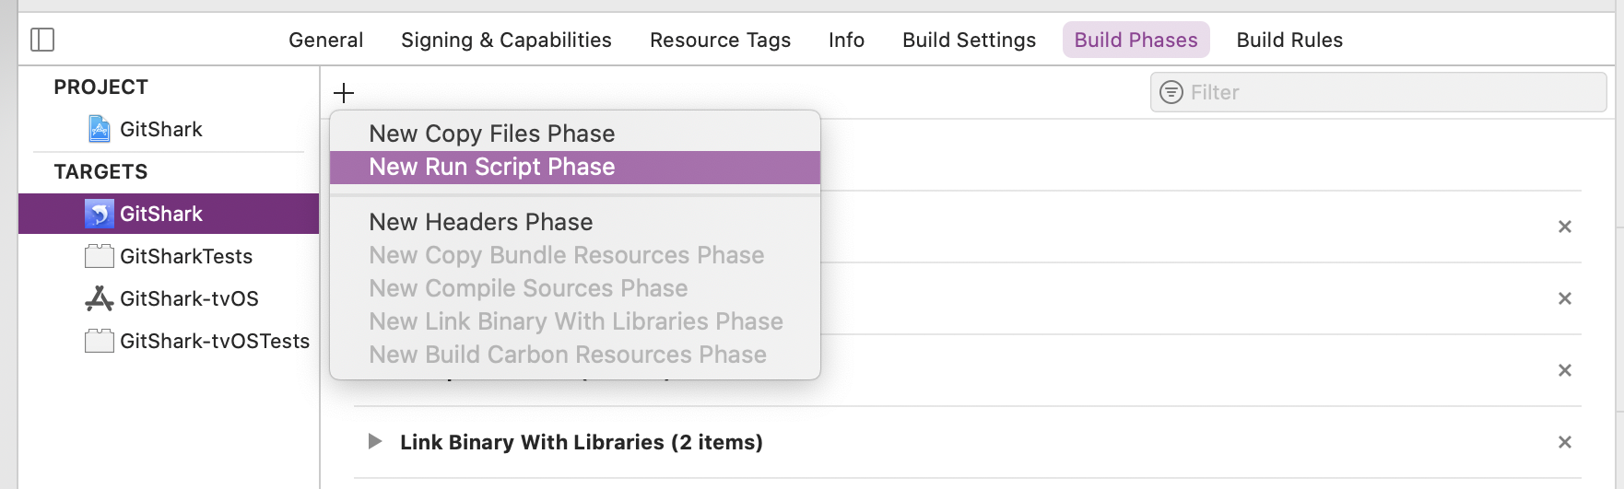This screenshot has width=1624, height=489.
Task: Switch to the Build Rules tab
Action: click(x=1289, y=40)
